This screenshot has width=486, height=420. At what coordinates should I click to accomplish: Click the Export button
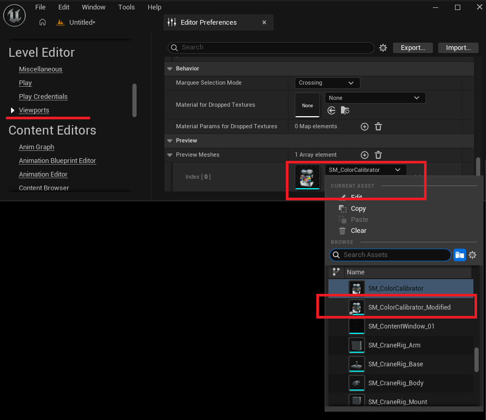(x=413, y=48)
